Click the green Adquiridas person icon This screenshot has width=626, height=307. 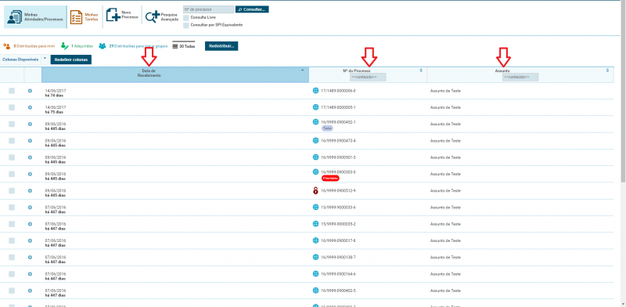[65, 46]
